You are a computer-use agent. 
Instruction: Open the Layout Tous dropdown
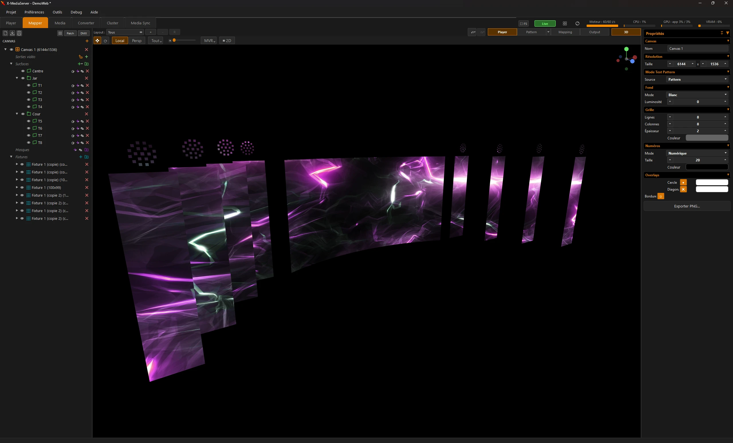tap(125, 32)
